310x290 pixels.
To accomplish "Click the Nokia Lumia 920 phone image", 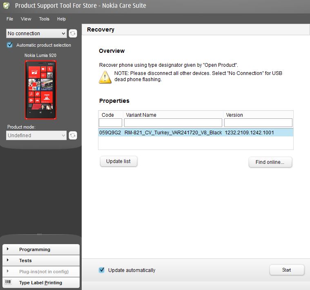I will coord(40,90).
